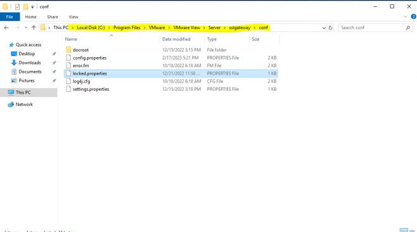Click the pin icon beside Desktop

pyautogui.click(x=54, y=54)
